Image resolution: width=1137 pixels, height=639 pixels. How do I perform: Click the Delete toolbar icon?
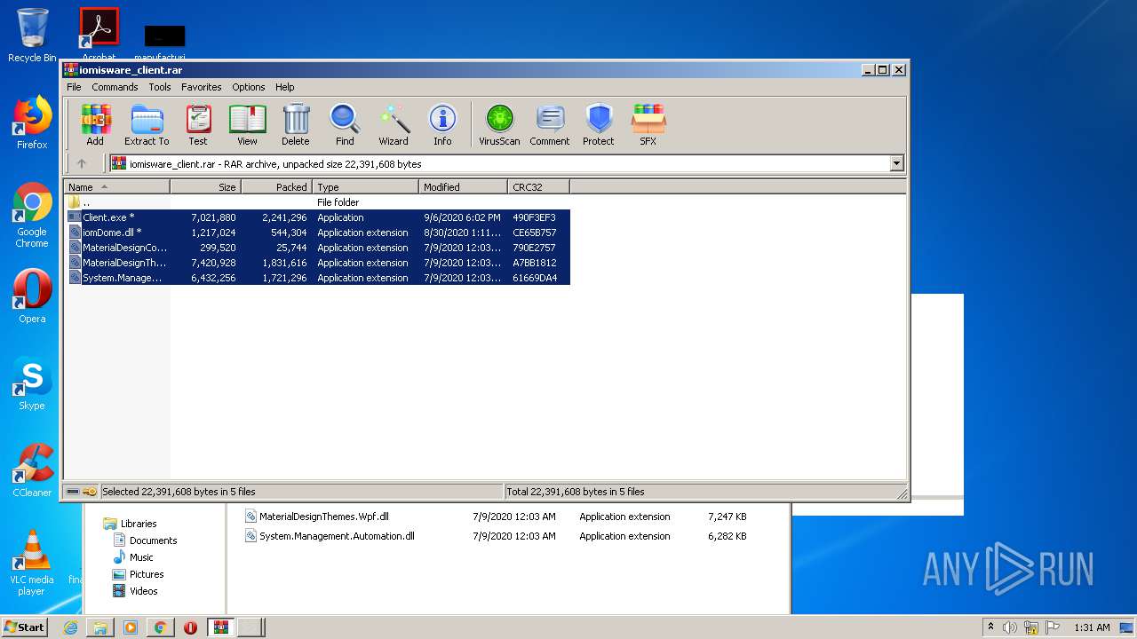point(296,125)
